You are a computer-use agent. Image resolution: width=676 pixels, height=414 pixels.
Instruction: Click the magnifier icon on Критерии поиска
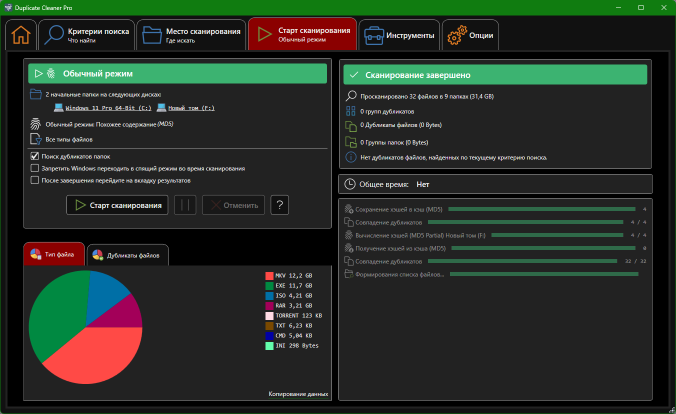(x=54, y=35)
